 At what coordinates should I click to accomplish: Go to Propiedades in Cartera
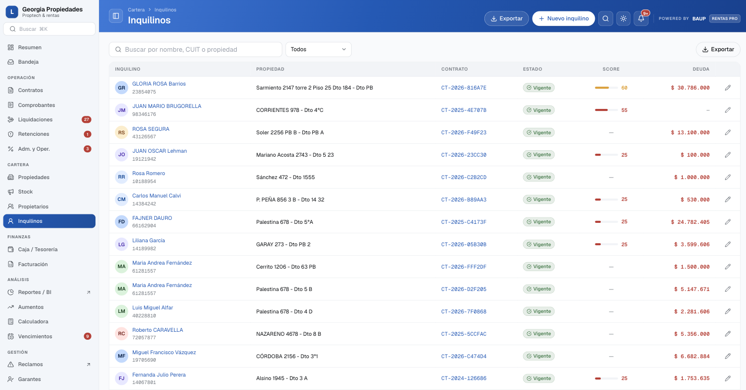point(49,177)
